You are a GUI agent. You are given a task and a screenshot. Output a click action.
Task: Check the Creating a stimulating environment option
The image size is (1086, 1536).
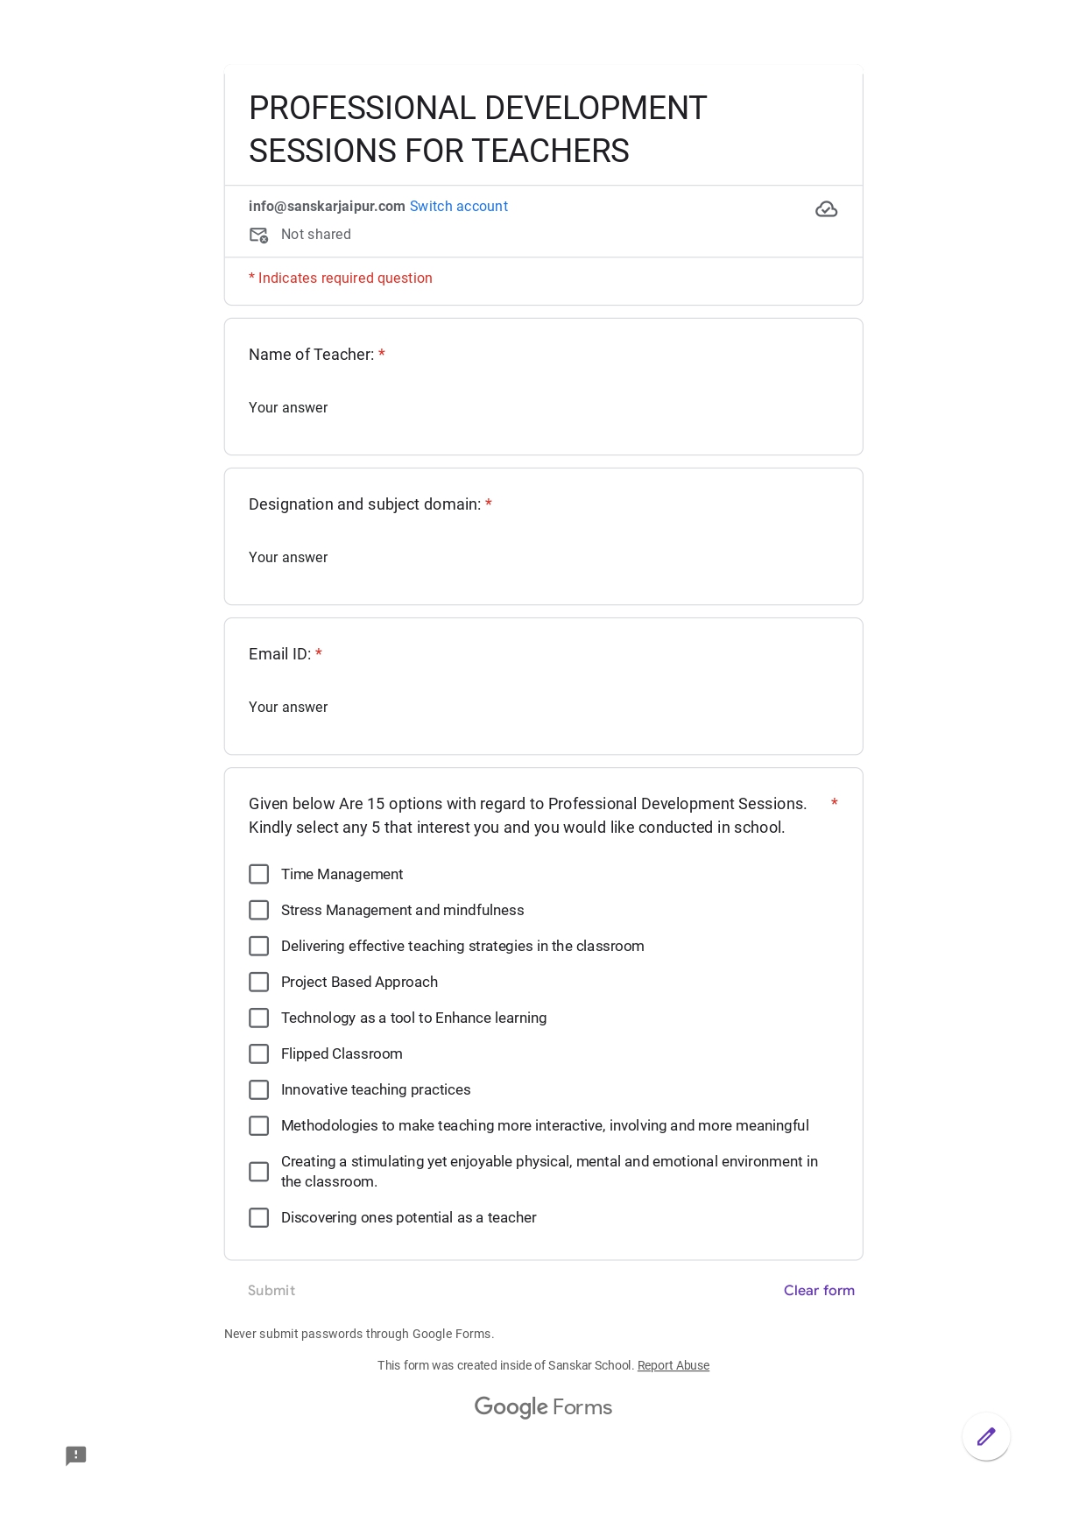pyautogui.click(x=259, y=1171)
